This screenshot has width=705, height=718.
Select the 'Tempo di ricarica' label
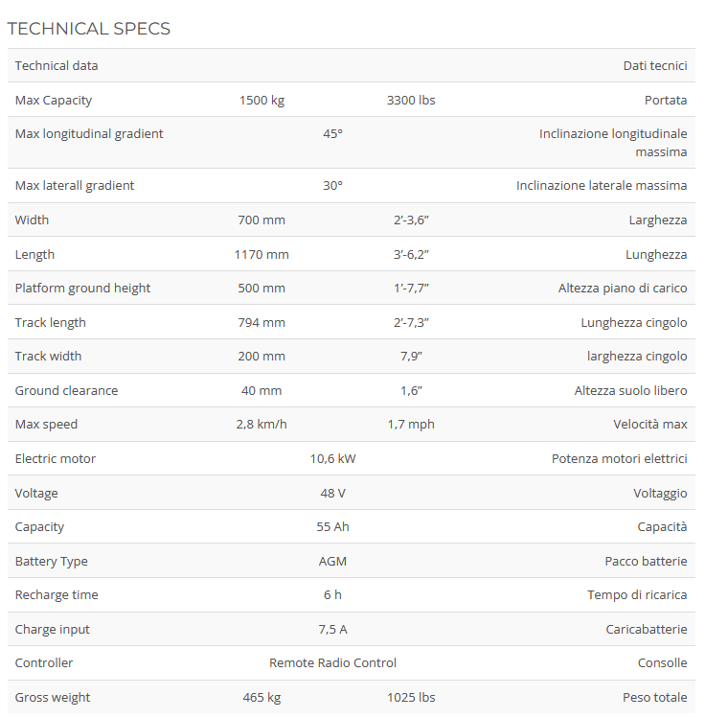pos(637,595)
